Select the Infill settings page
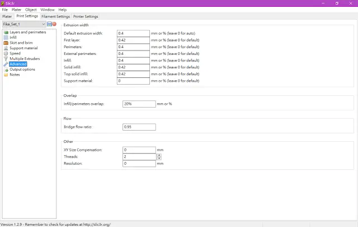The height and width of the screenshot is (227, 358). point(13,38)
